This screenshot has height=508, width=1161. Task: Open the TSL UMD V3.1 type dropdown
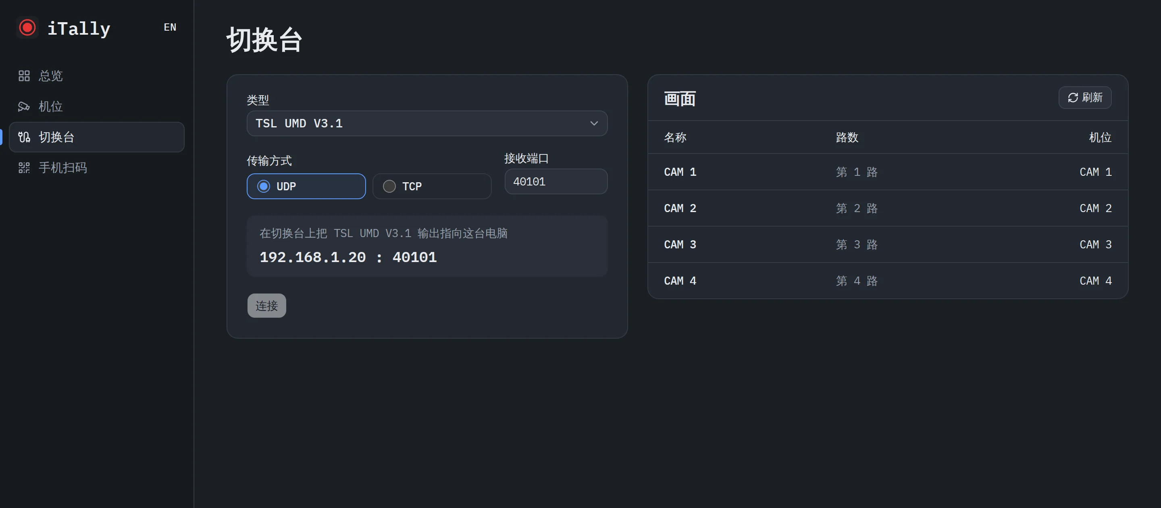[427, 123]
